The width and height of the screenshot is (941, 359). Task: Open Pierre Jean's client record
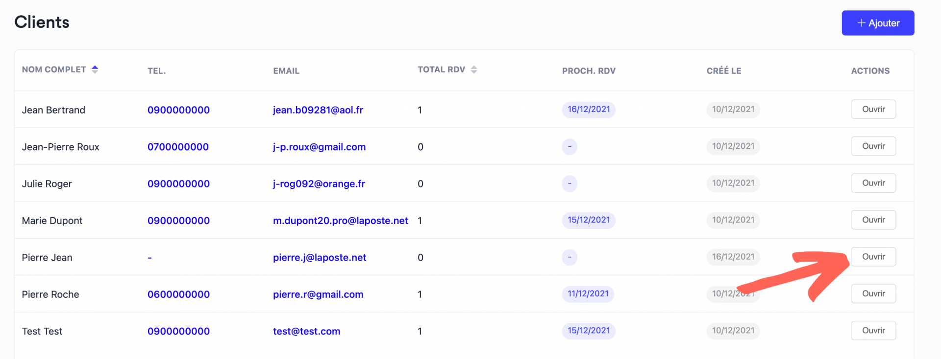(873, 257)
